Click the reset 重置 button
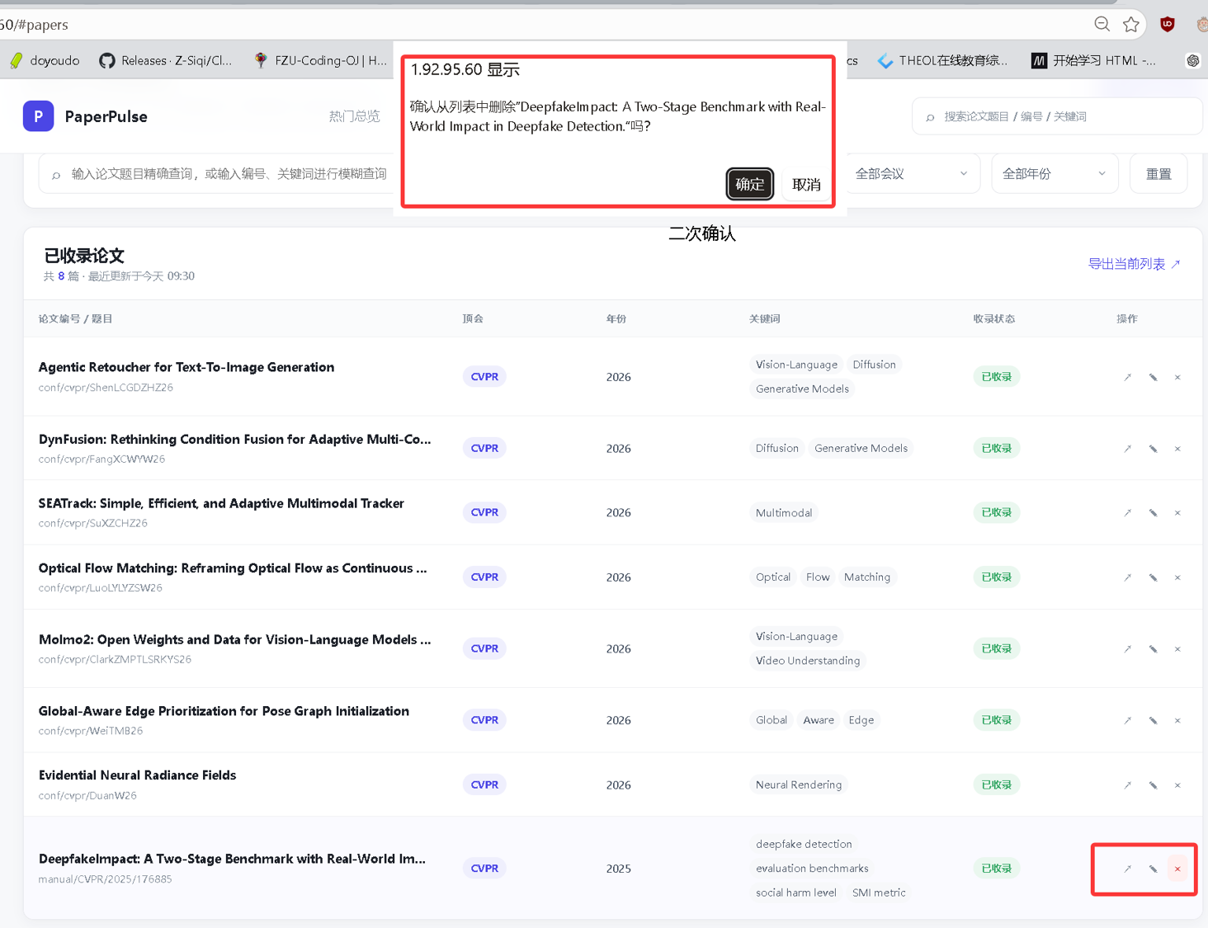 [1158, 174]
